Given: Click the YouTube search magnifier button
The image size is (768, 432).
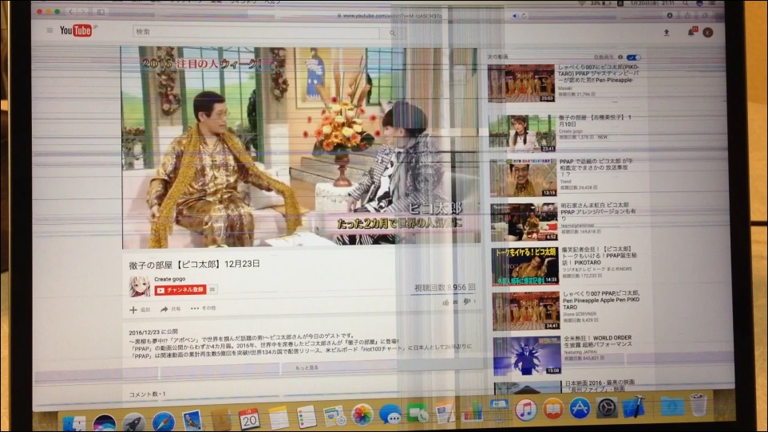Looking at the screenshot, I should (392, 33).
